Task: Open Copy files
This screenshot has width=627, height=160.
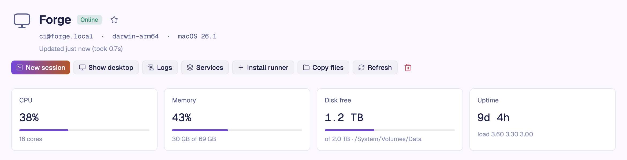Action: point(323,67)
